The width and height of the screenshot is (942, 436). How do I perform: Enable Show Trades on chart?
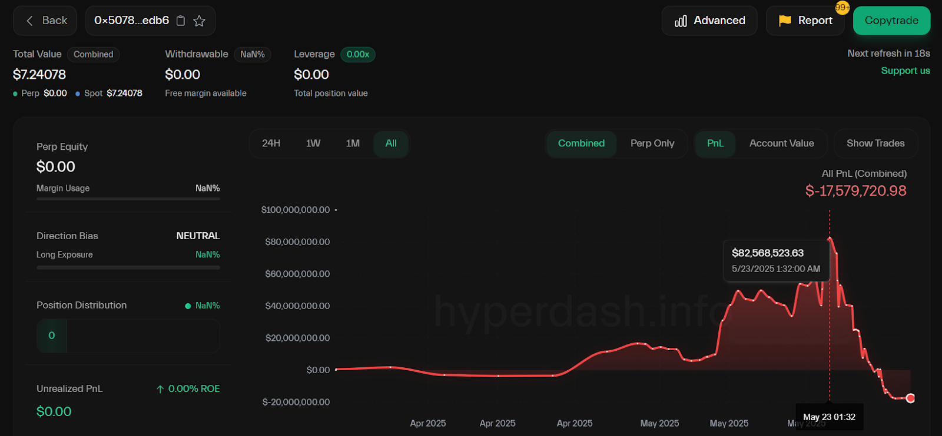(x=875, y=143)
